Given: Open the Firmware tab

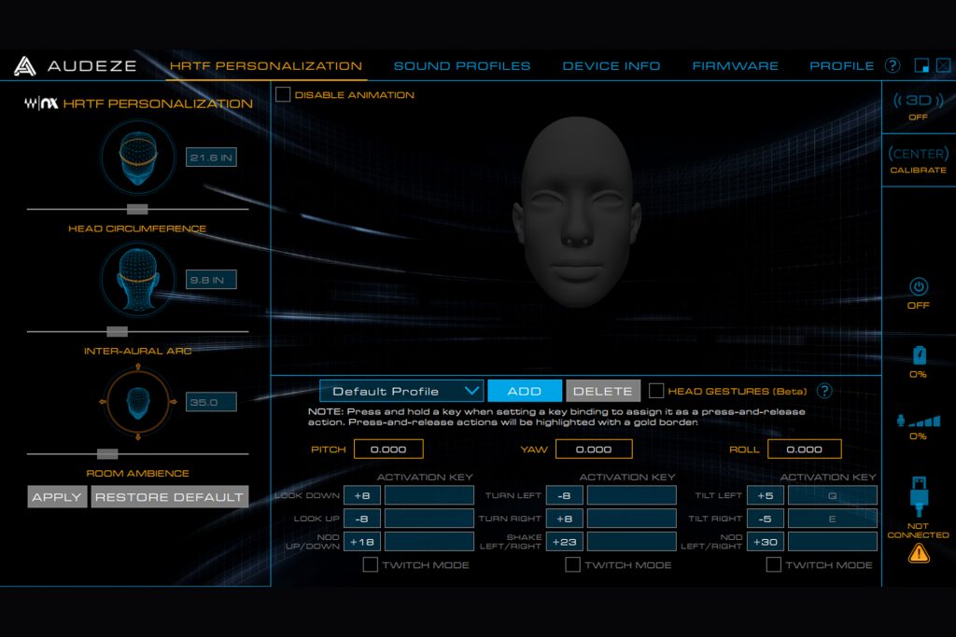Looking at the screenshot, I should 735,66.
